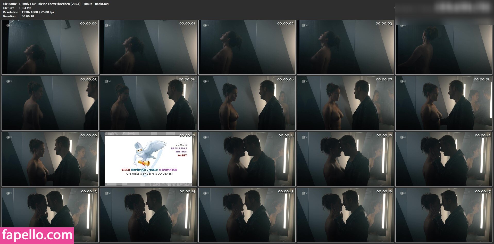Screen dimensions: 494x244
Task: Click the Duration 00:00:18 info line
Action: [x=18, y=16]
